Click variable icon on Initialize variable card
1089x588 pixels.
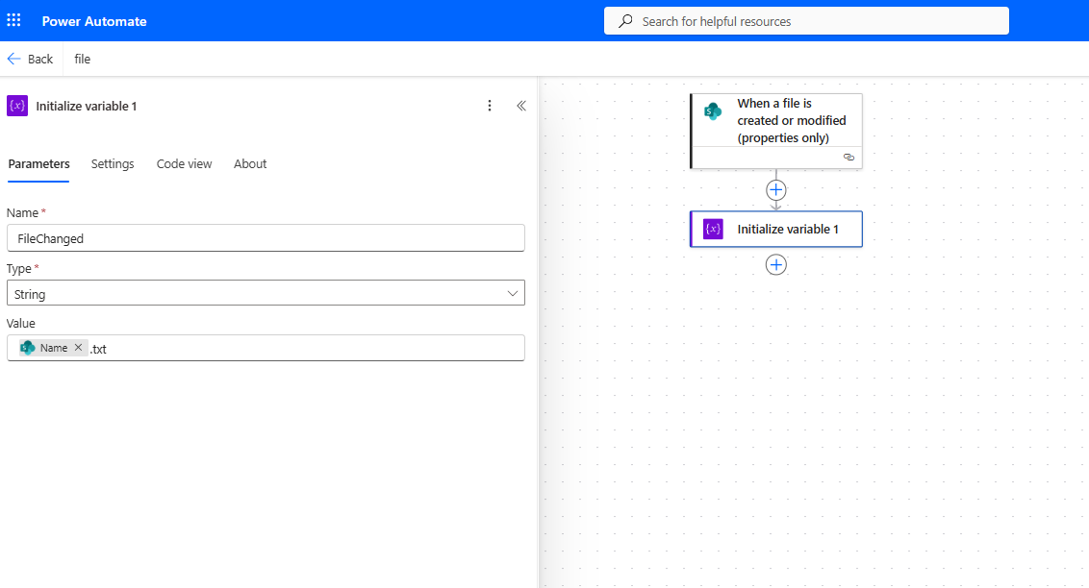(x=713, y=229)
